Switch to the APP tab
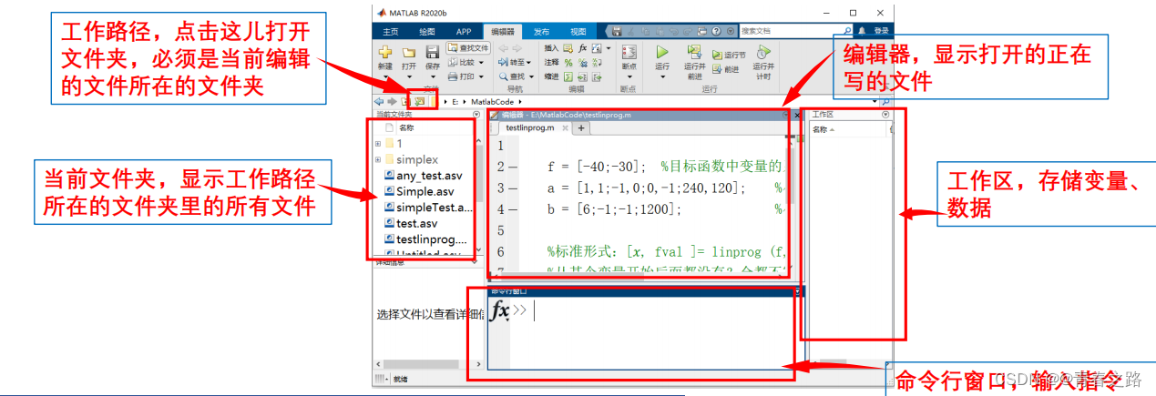 point(464,31)
